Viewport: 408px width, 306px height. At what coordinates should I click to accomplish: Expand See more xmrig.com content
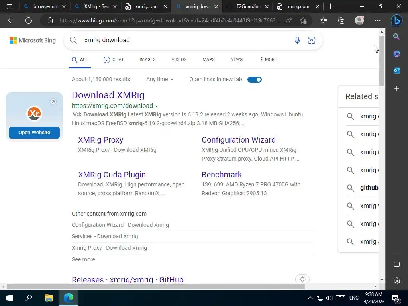tap(83, 259)
